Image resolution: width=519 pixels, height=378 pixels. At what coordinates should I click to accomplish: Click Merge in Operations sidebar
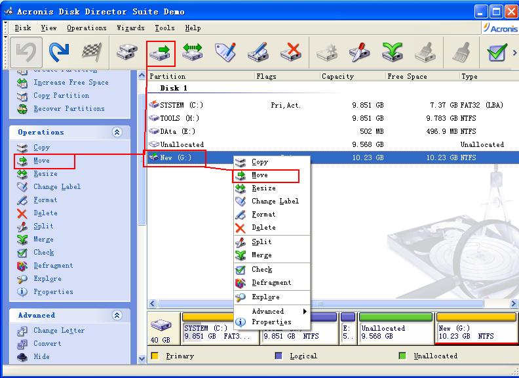click(43, 239)
